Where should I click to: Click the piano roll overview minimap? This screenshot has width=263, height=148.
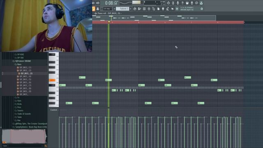click(154, 18)
